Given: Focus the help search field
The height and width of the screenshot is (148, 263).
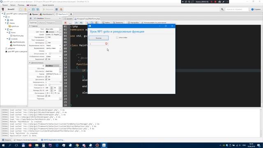Looking at the screenshot, I should pyautogui.click(x=237, y=9).
